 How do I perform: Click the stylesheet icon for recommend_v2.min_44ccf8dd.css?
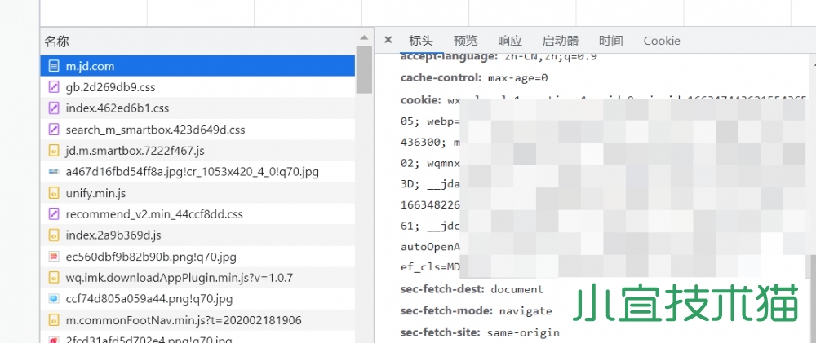(x=53, y=214)
